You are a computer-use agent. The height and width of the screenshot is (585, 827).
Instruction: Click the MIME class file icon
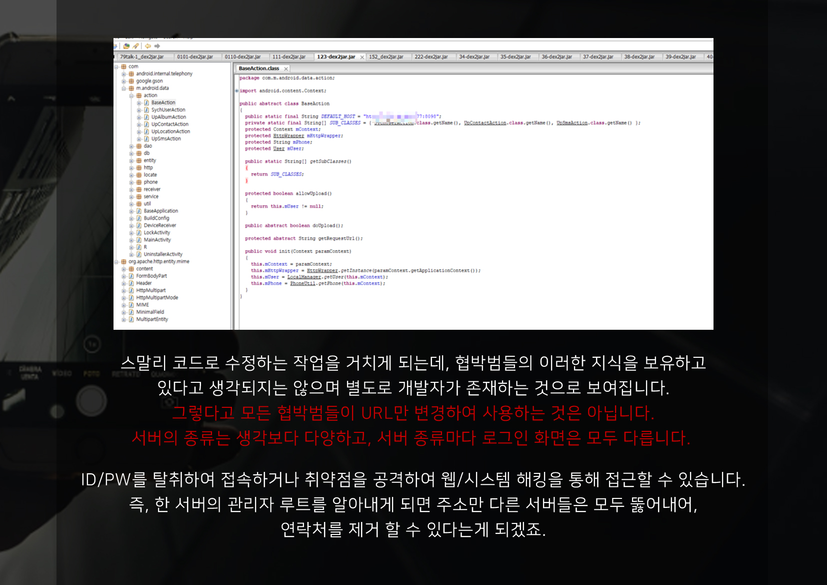pyautogui.click(x=131, y=305)
